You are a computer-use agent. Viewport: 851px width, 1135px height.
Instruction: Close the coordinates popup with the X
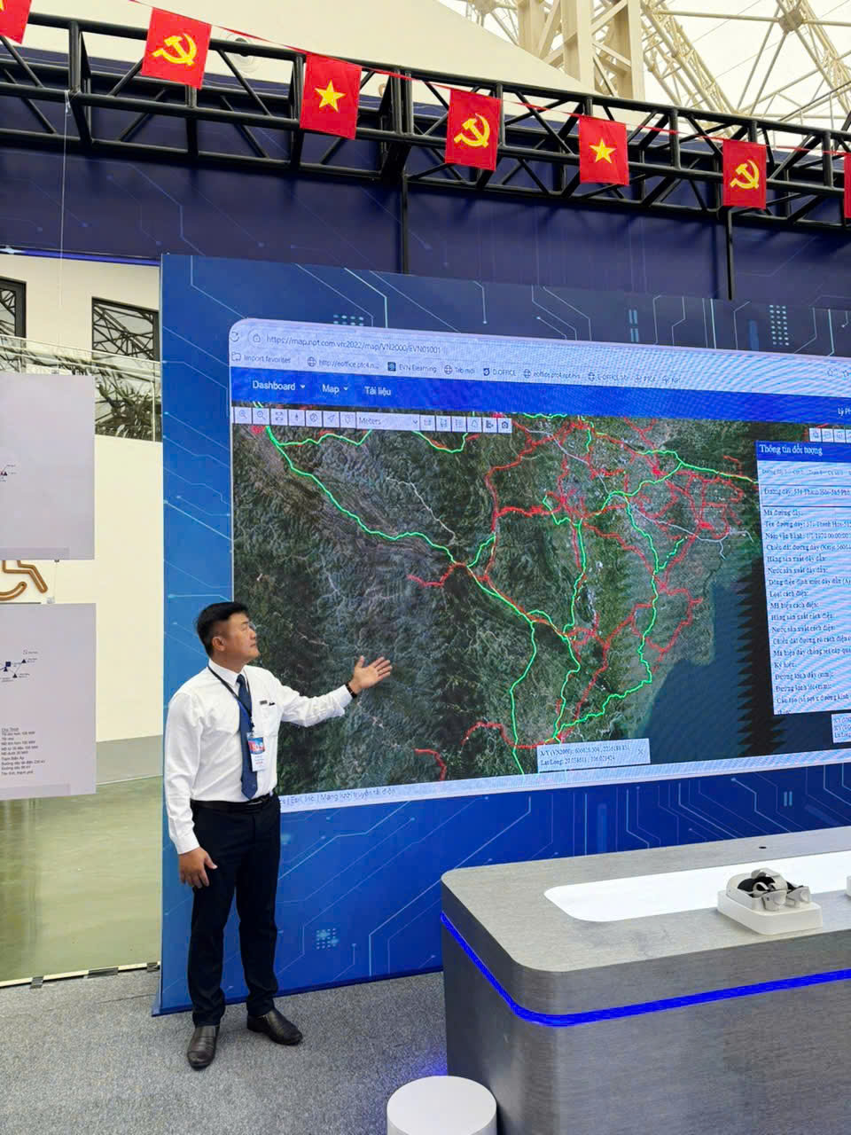tap(641, 750)
